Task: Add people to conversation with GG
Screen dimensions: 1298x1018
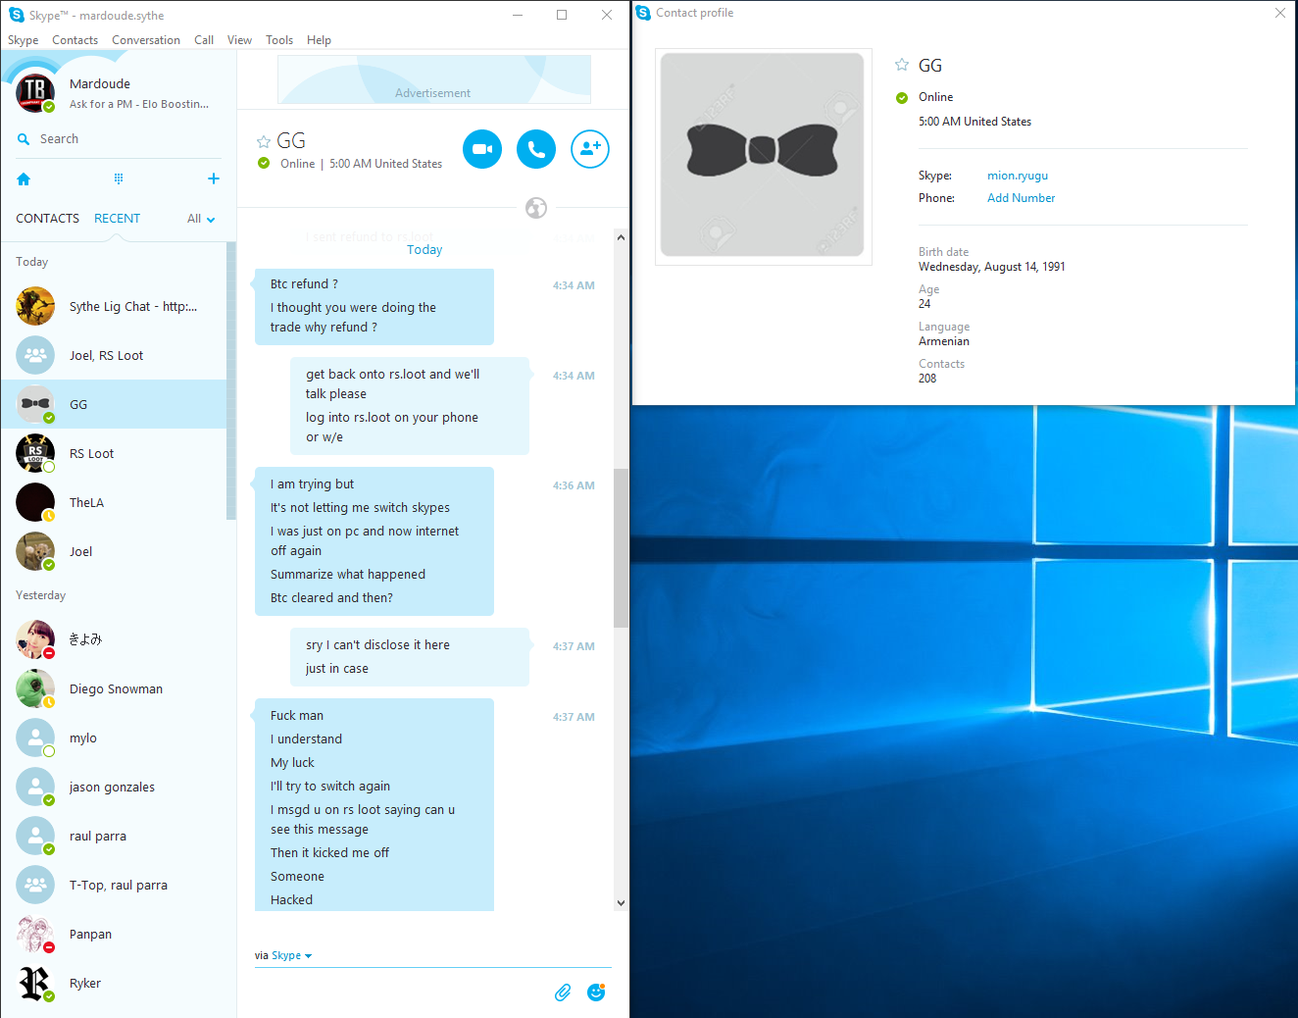Action: click(590, 149)
